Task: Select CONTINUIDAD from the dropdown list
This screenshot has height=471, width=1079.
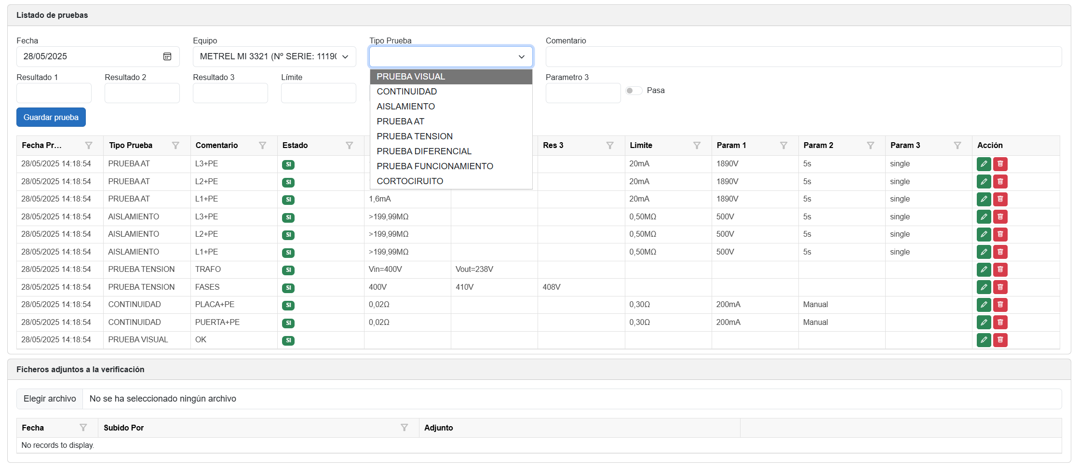Action: [x=406, y=92]
